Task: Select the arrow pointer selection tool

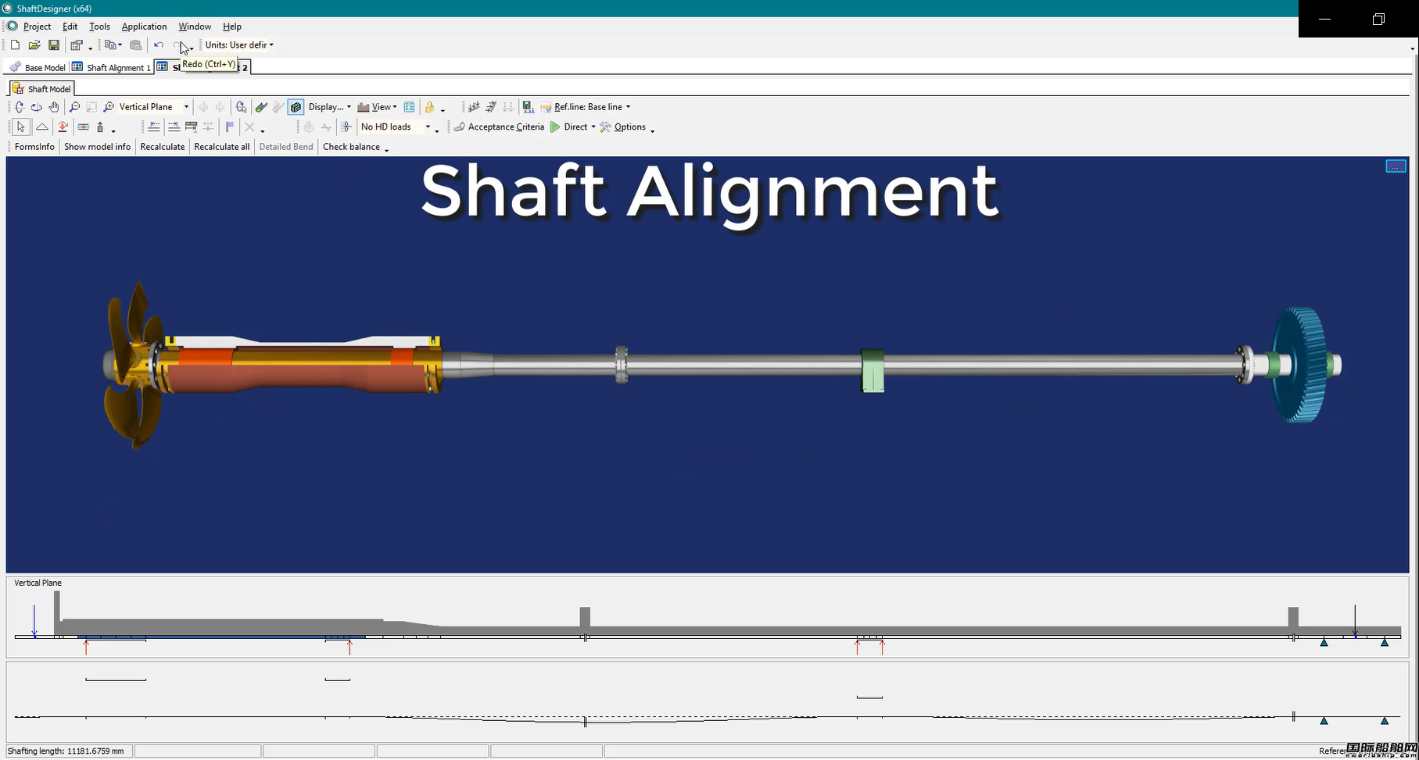Action: click(20, 127)
